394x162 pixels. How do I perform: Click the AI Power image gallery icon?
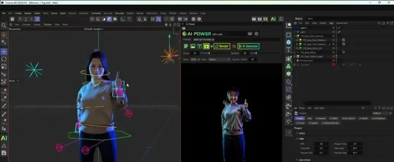(x=250, y=34)
